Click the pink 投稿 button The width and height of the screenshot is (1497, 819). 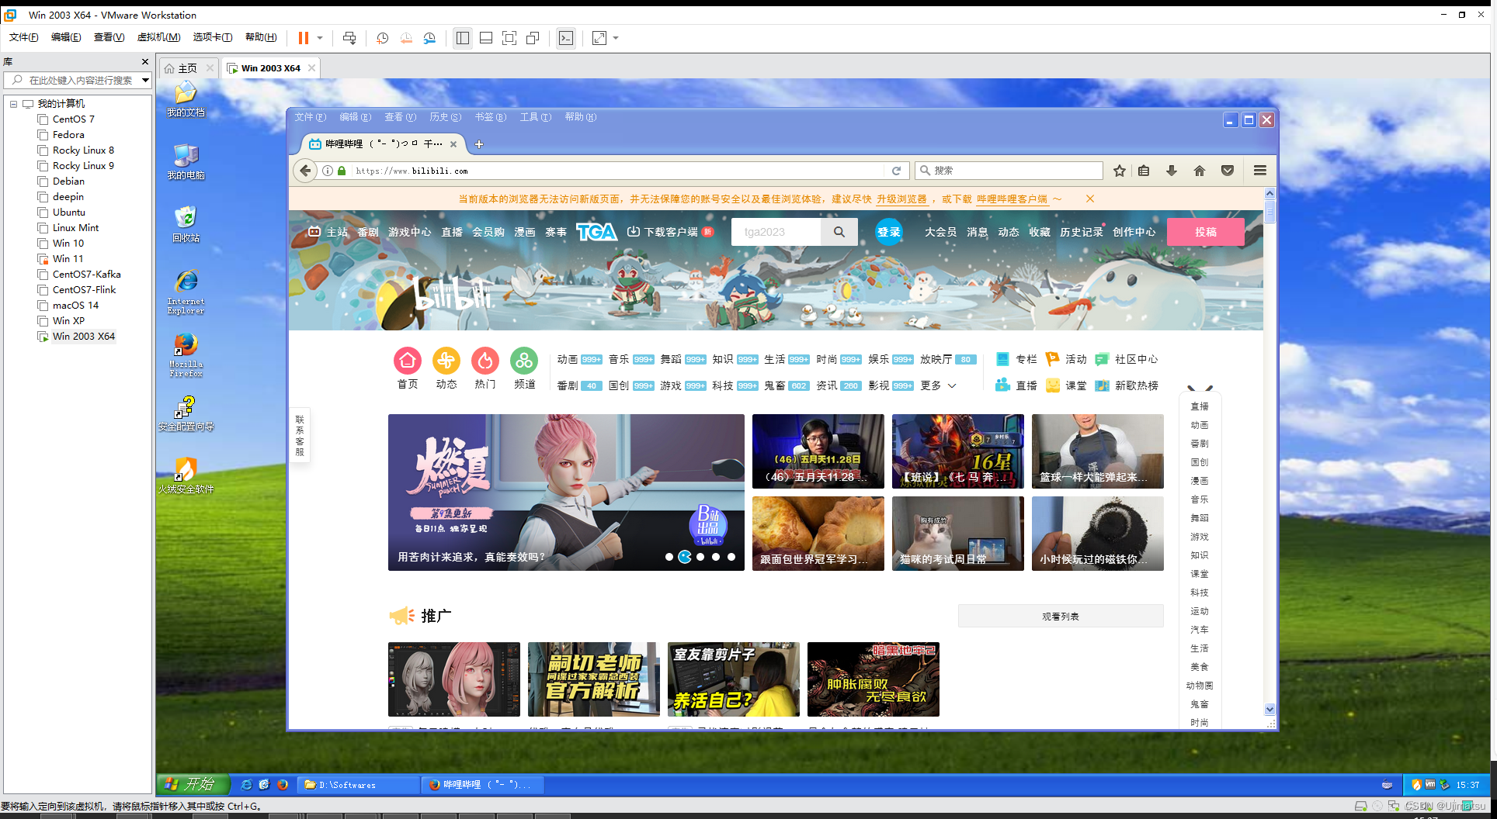[x=1206, y=232]
